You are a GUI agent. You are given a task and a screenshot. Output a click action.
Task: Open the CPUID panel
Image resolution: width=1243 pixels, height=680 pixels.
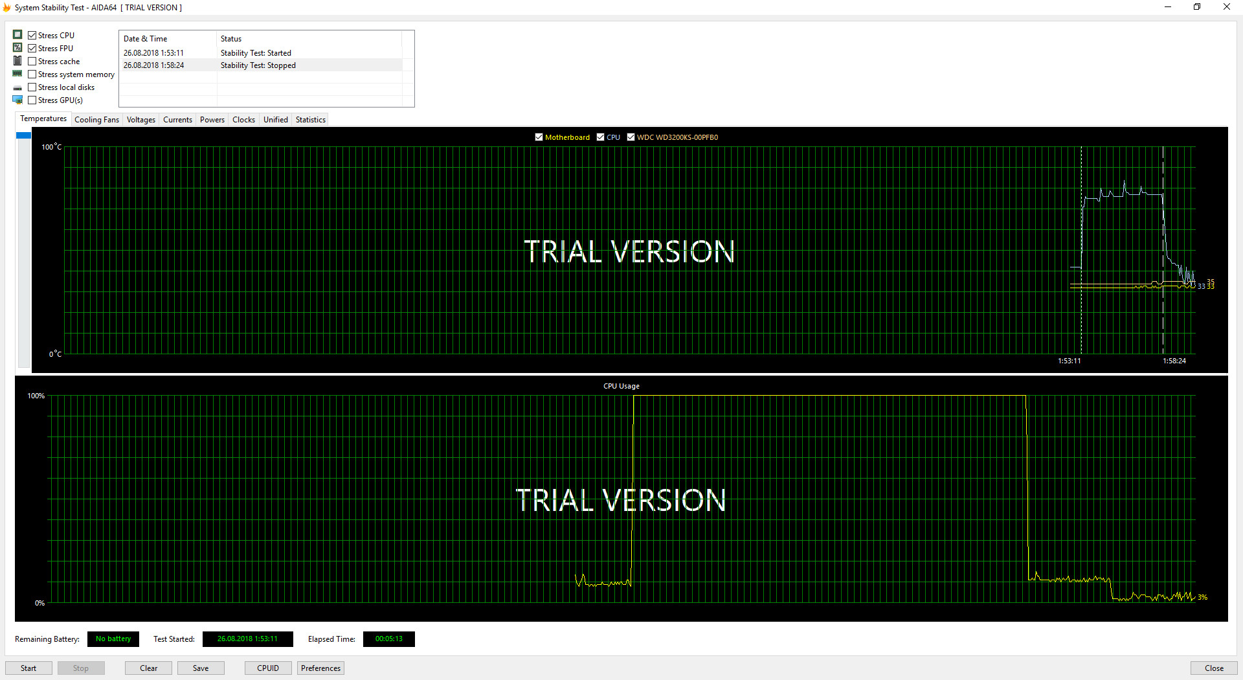[x=268, y=668]
